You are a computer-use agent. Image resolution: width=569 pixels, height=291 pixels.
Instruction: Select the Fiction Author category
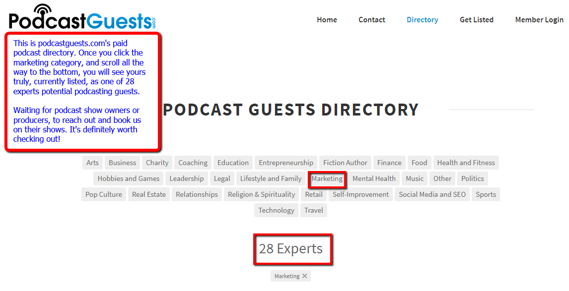tap(345, 162)
